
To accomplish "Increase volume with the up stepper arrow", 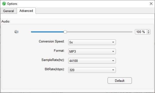I will pos(149,31).
